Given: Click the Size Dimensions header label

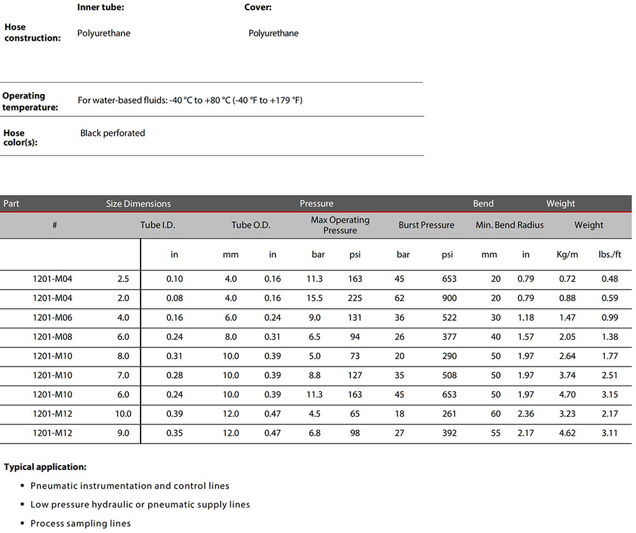Looking at the screenshot, I should [x=138, y=204].
